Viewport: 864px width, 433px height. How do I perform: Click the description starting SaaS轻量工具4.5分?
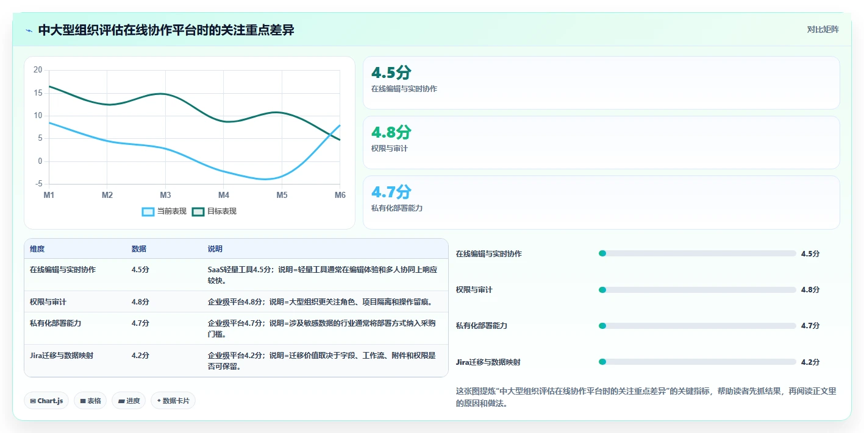point(323,275)
